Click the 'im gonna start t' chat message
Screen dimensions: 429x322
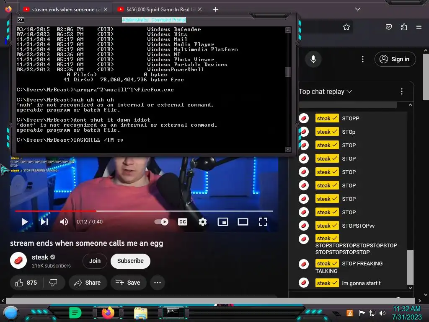tap(361, 283)
